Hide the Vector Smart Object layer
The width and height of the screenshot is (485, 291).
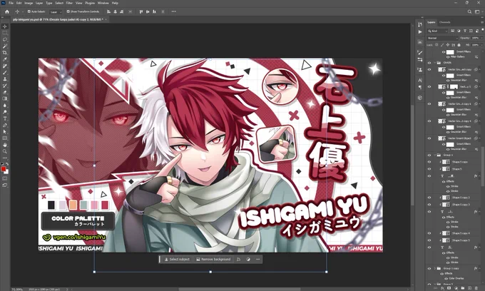click(x=429, y=138)
